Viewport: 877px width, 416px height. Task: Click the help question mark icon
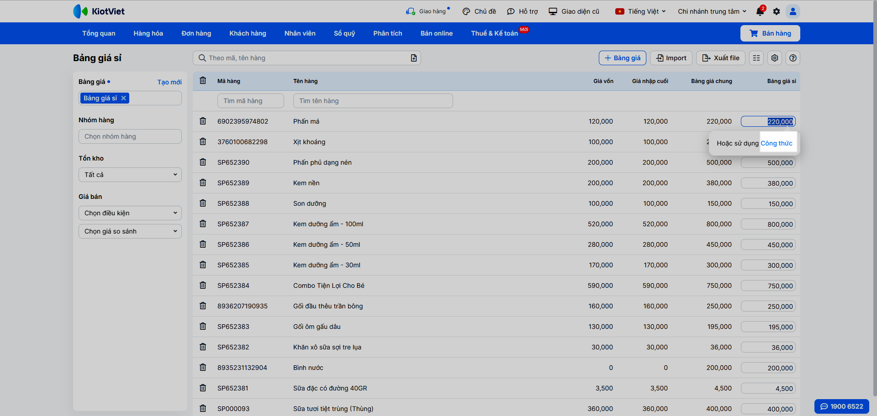click(793, 58)
